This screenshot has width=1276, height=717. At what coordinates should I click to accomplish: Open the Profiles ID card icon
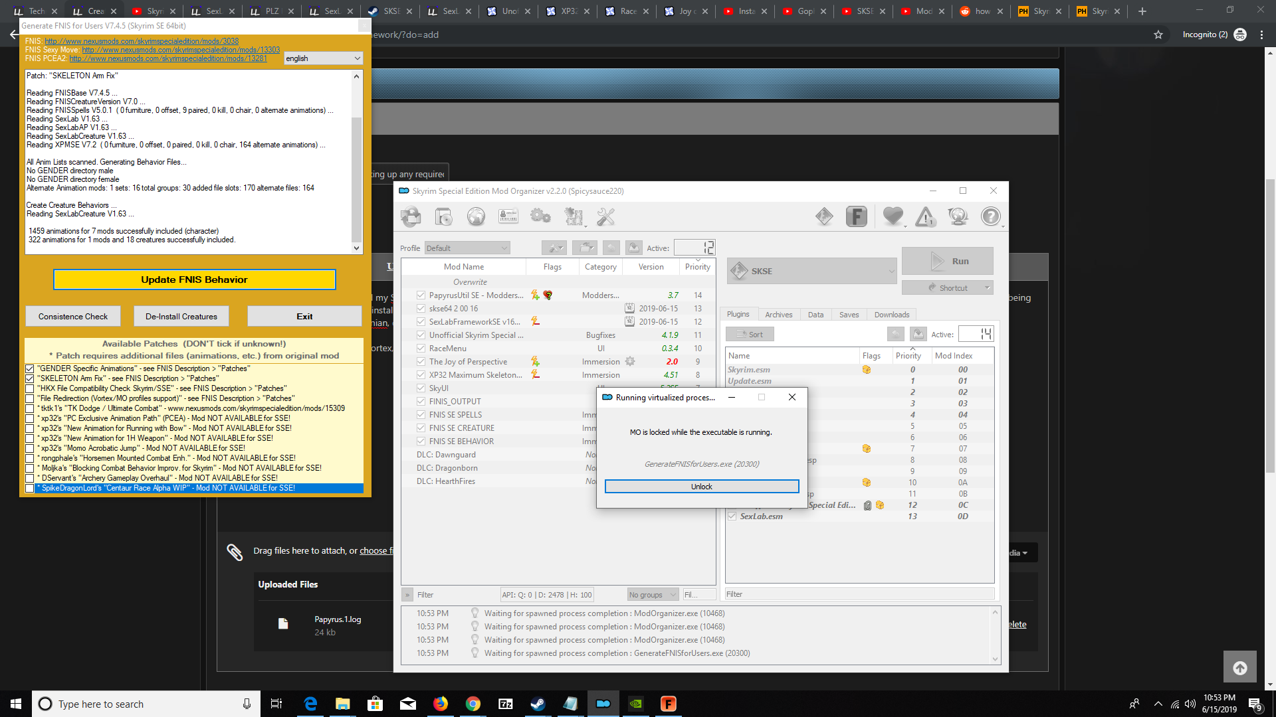pyautogui.click(x=508, y=216)
